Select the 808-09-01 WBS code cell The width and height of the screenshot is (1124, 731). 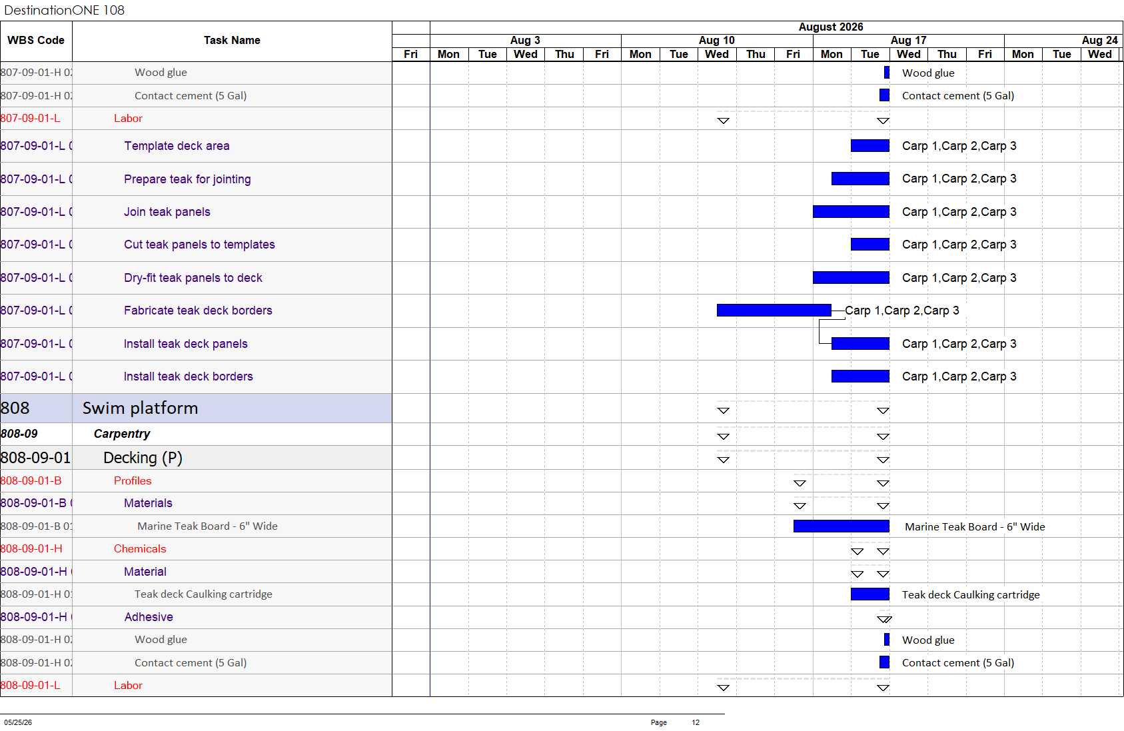tap(35, 458)
